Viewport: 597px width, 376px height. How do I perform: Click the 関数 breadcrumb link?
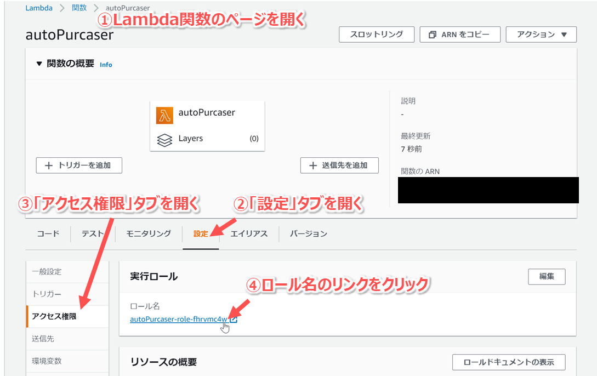(79, 8)
